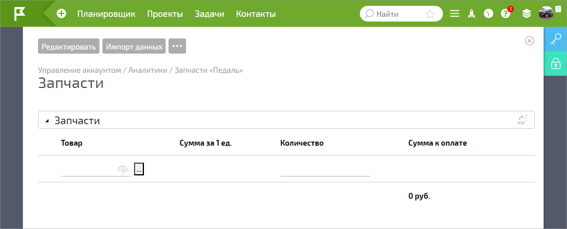Click the layers stack icon
This screenshot has height=229, width=567.
coord(527,13)
